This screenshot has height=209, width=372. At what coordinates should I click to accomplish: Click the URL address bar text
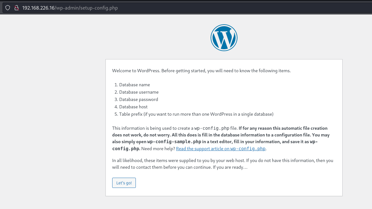point(70,8)
